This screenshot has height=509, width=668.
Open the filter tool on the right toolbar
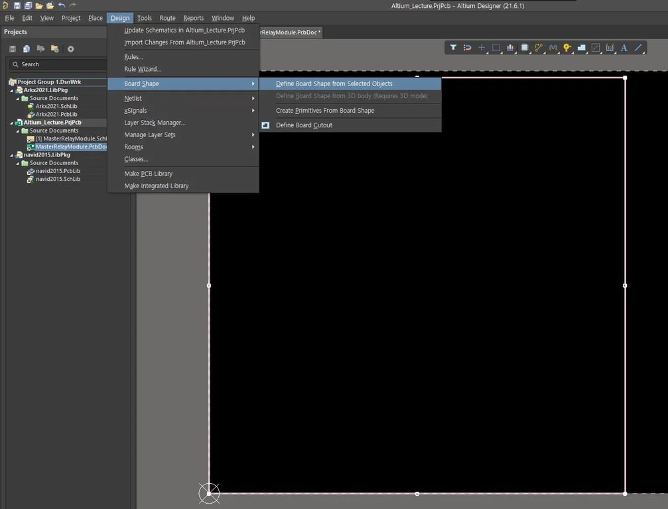tap(453, 48)
